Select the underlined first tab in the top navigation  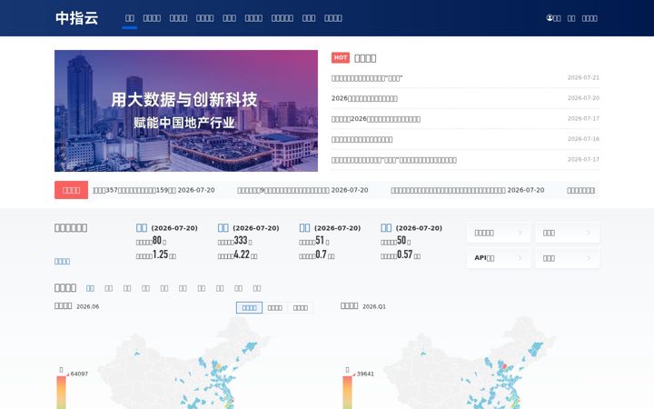(130, 18)
